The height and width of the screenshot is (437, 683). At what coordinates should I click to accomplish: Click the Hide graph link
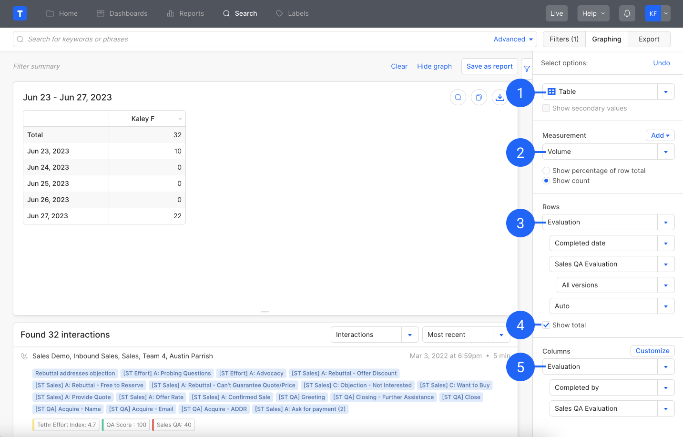pyautogui.click(x=434, y=66)
